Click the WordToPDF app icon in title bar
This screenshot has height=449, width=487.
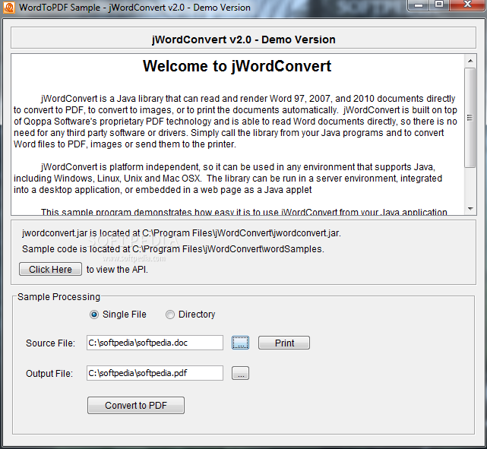click(x=8, y=7)
